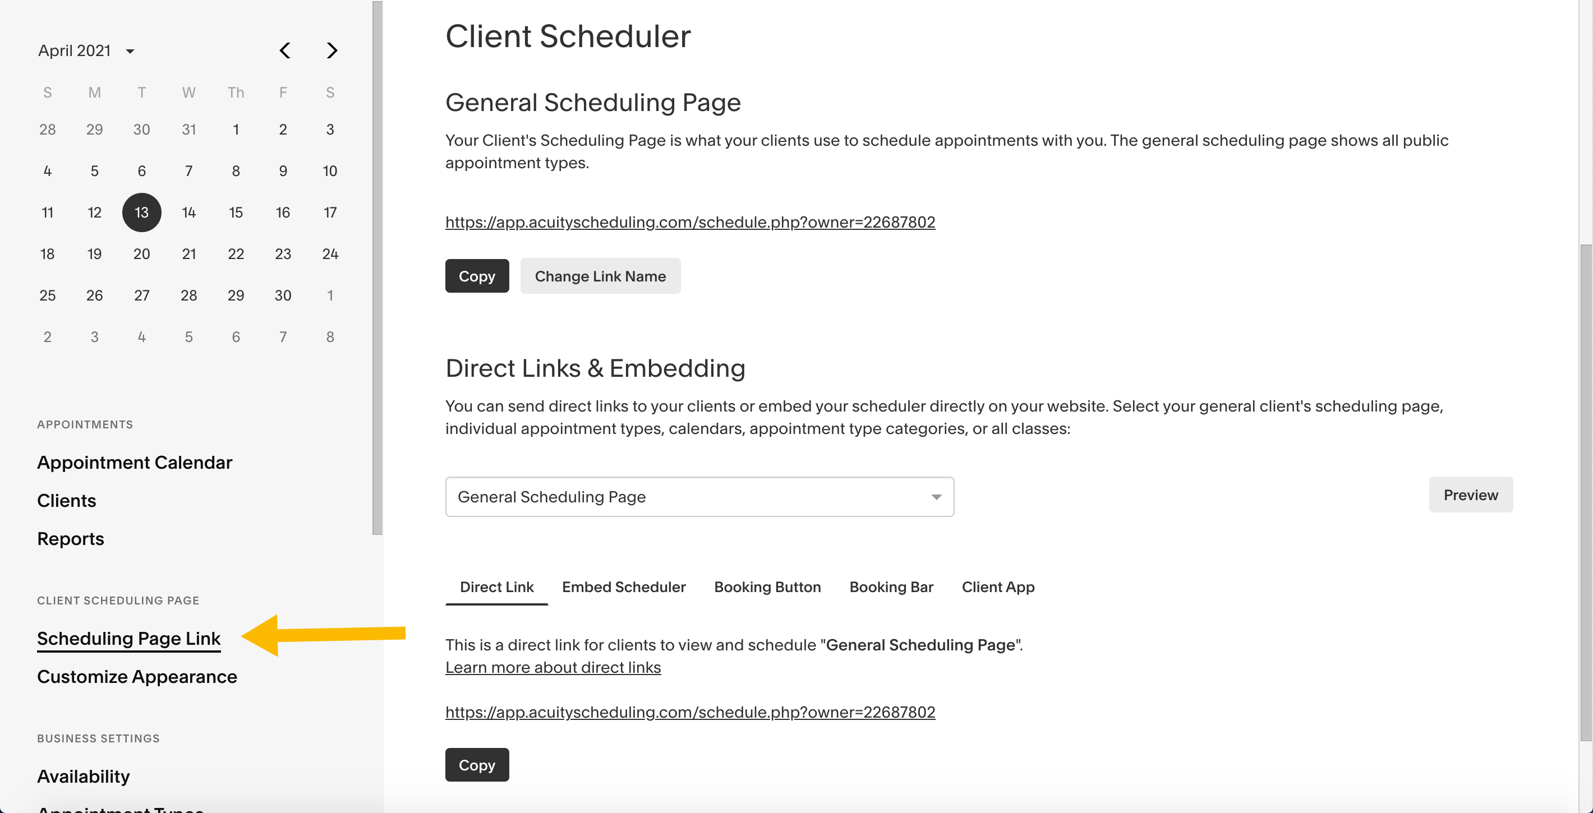
Task: Open Customize Appearance in the sidebar
Action: coord(137,676)
